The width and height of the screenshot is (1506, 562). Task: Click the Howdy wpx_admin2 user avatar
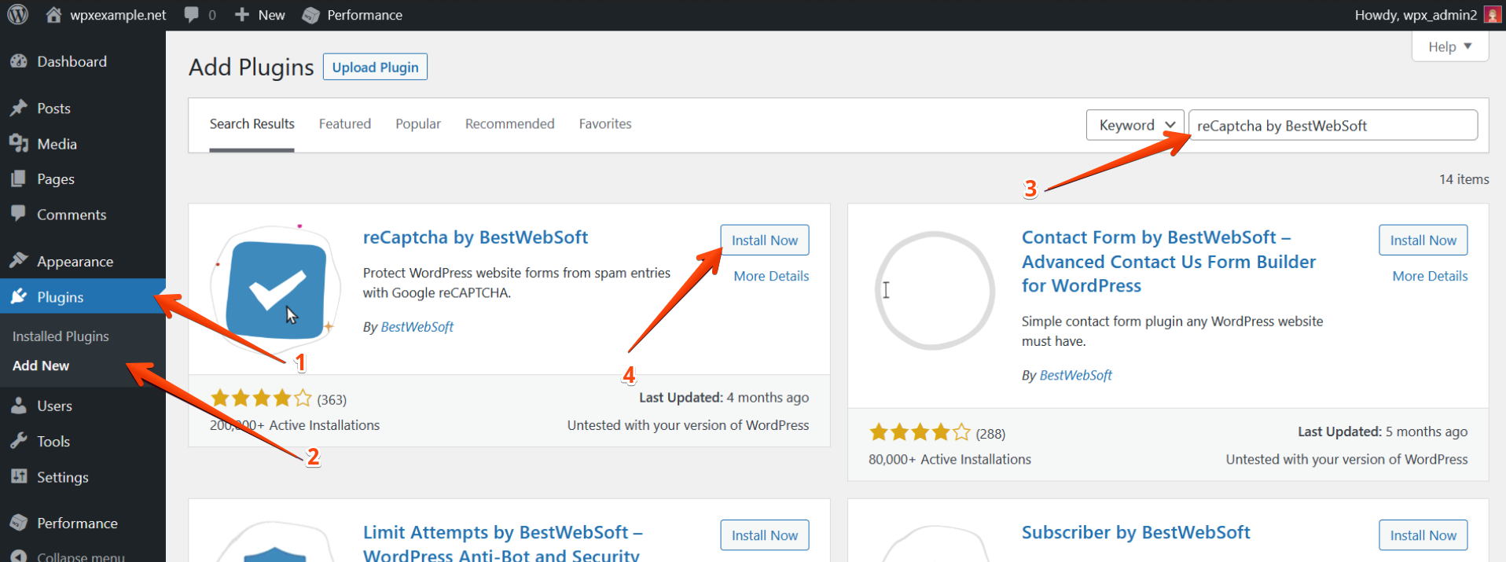tap(1492, 15)
